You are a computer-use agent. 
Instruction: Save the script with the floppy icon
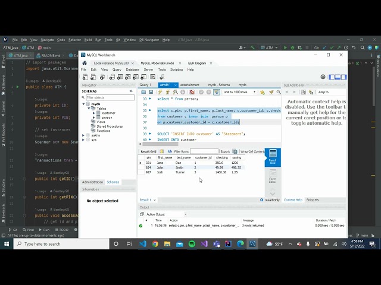(151, 92)
